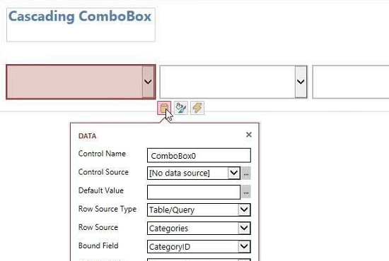Select the [No data source] control source text
The image size is (389, 261).
click(180, 173)
